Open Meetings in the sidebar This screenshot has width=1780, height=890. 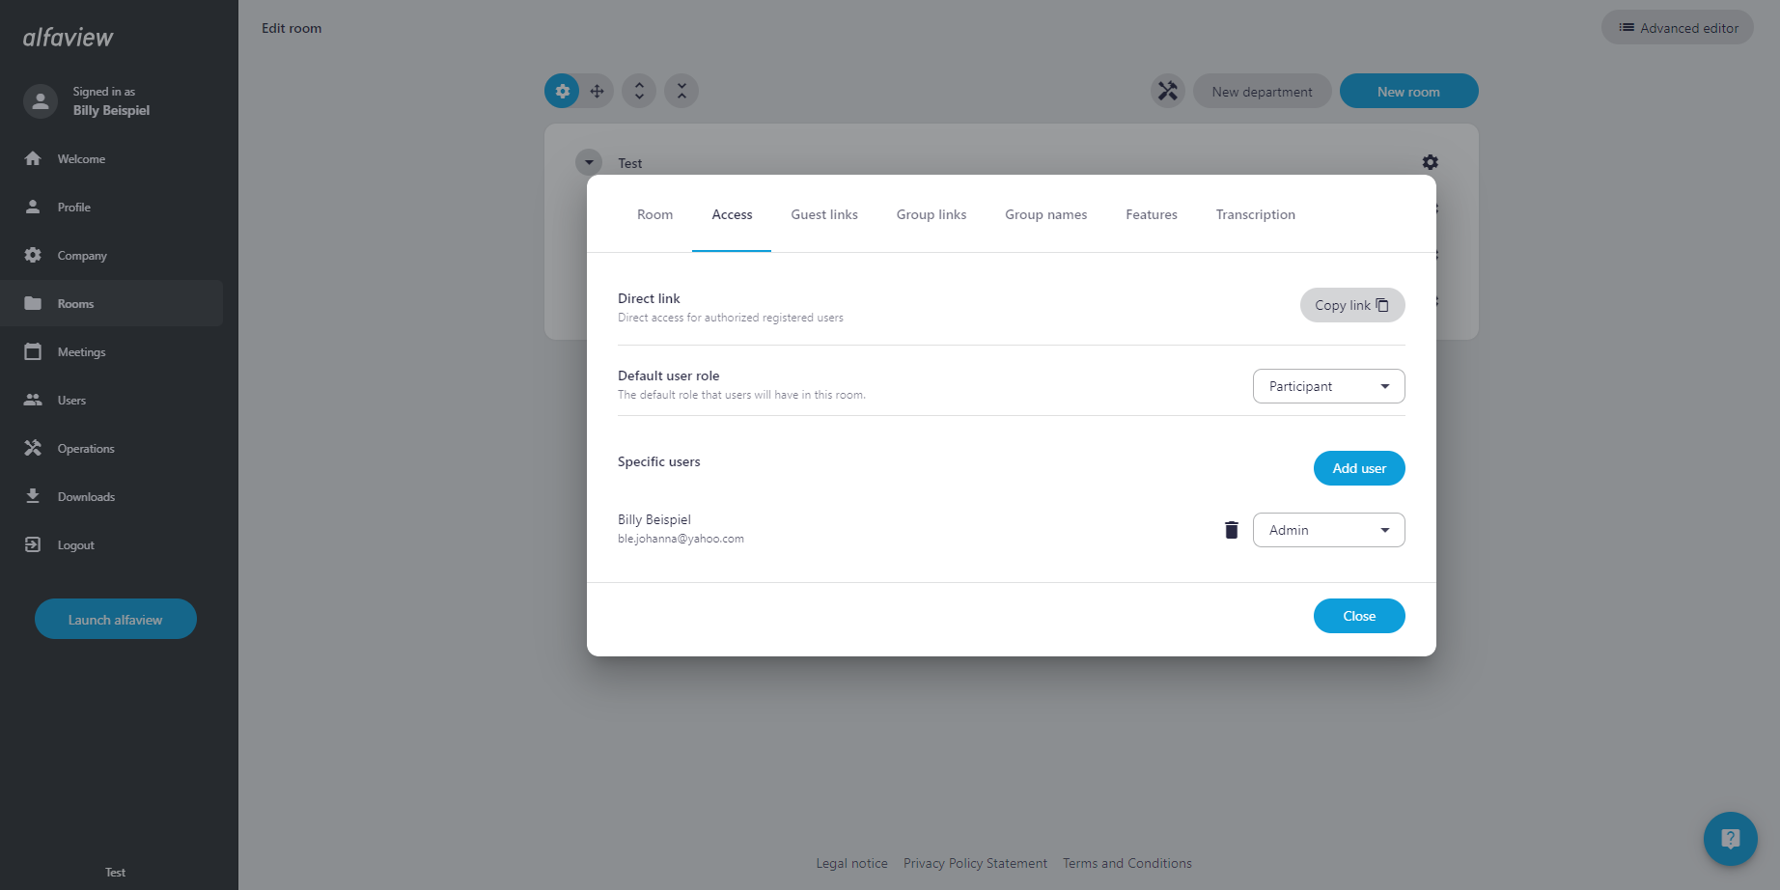tap(81, 352)
